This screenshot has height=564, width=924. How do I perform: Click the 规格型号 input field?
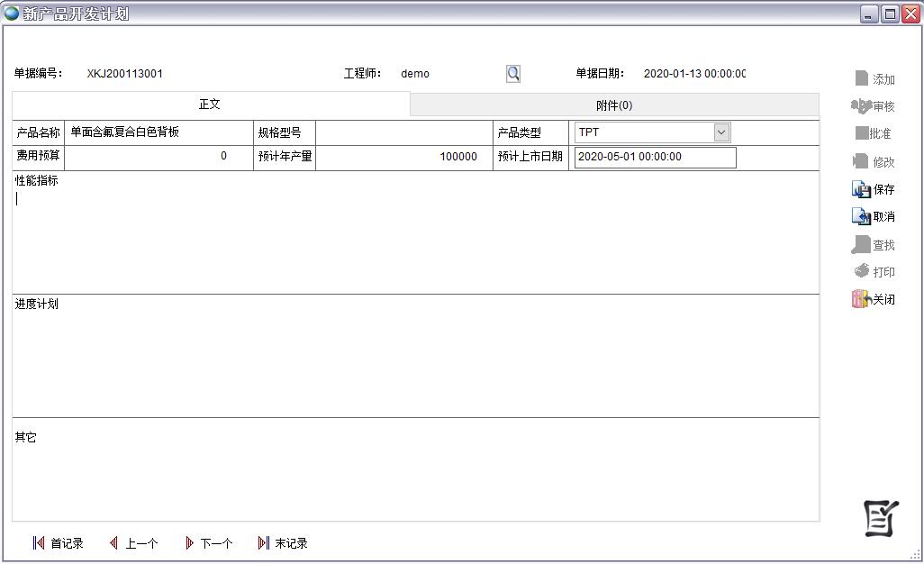point(403,132)
